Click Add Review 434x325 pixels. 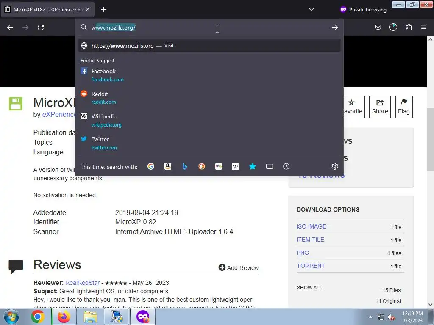tap(239, 267)
